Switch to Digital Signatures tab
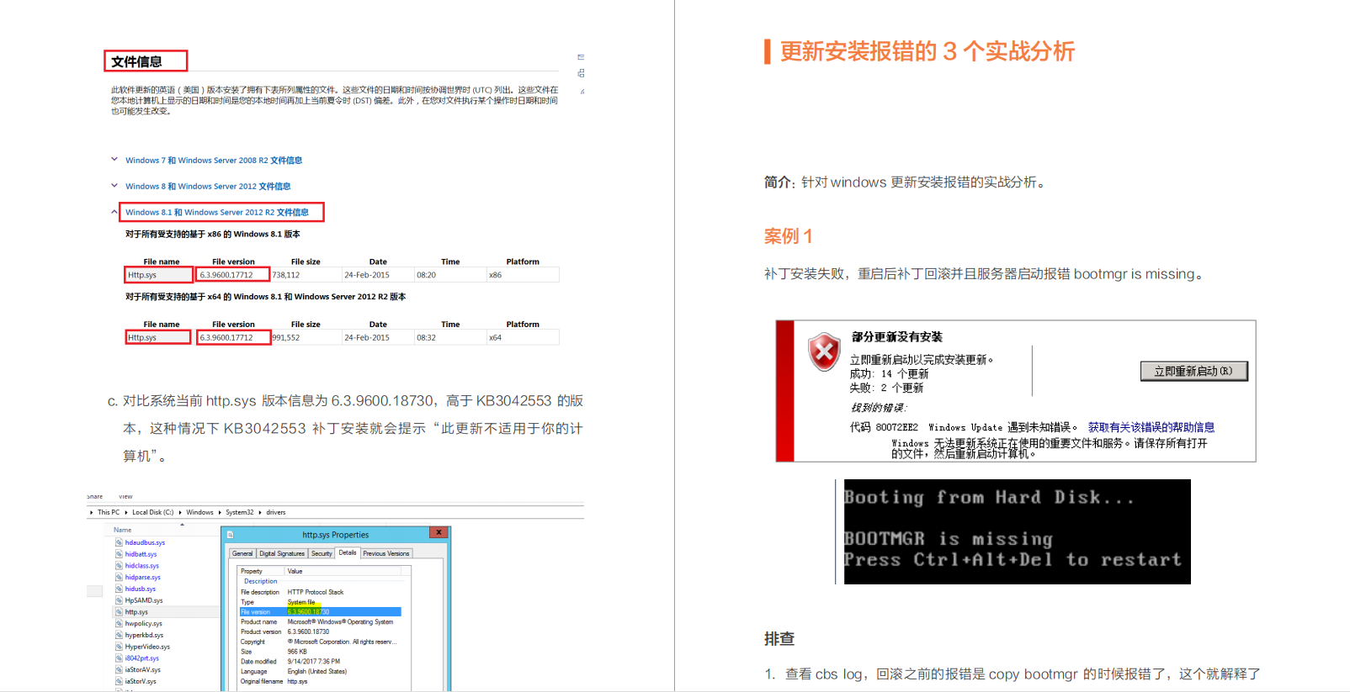The image size is (1350, 692). click(282, 553)
